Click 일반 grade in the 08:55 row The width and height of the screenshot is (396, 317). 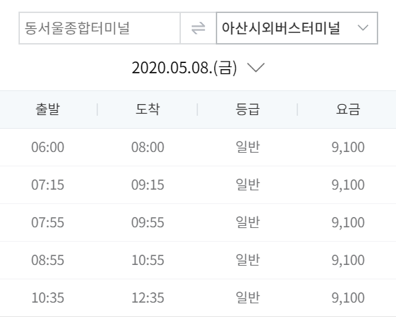pyautogui.click(x=247, y=259)
